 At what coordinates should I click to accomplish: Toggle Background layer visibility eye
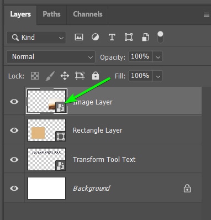coord(14,188)
